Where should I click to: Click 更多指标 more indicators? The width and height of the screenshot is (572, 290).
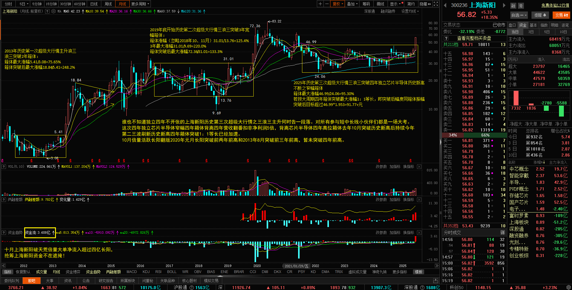(400, 272)
